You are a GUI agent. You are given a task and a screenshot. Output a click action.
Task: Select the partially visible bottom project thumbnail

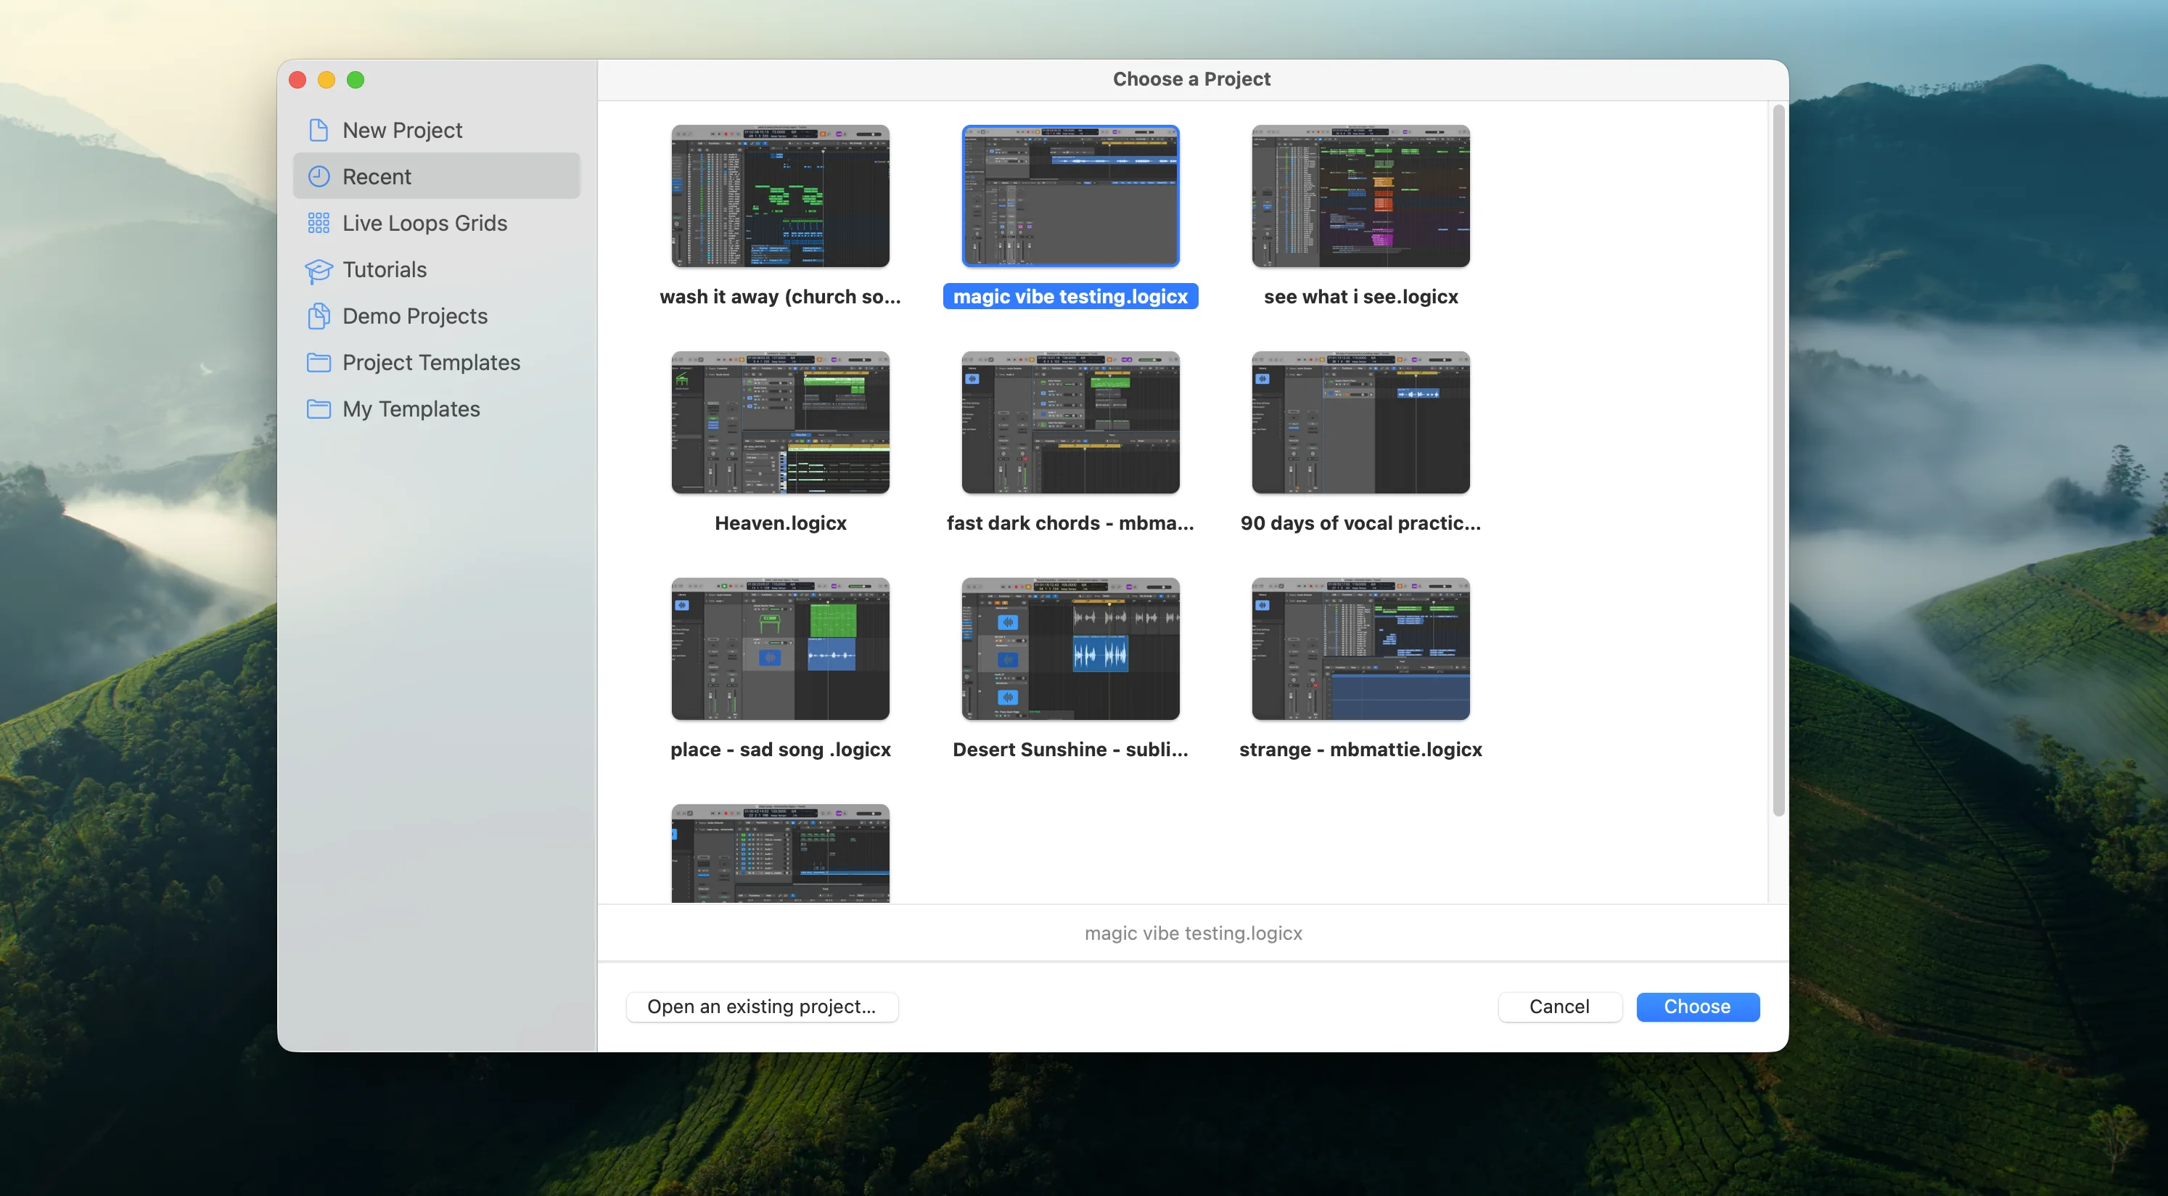[780, 853]
